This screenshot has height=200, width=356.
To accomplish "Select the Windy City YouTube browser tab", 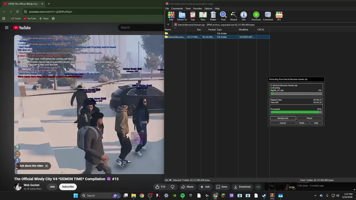I will point(23,4).
